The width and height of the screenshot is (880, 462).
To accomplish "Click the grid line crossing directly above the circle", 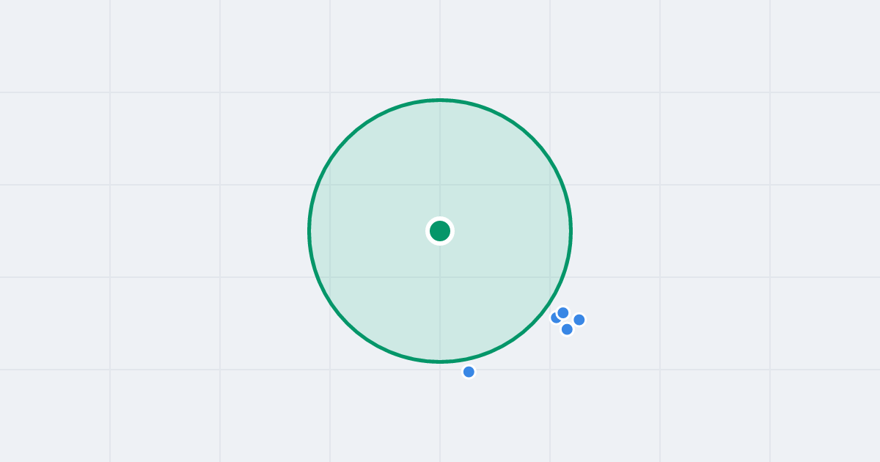I will click(440, 92).
